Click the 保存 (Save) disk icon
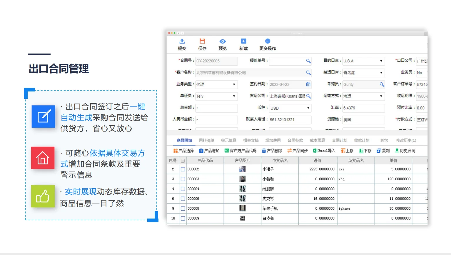Viewport: 451px width, 255px height. coord(202,41)
